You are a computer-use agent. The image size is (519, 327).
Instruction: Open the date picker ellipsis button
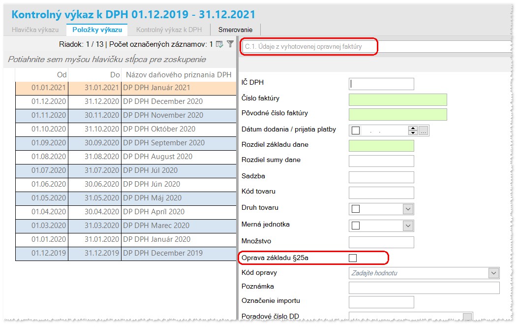click(x=424, y=131)
